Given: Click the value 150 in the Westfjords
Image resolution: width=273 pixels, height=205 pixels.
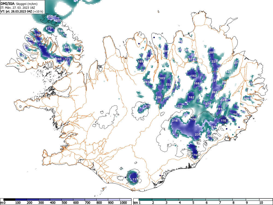Looking at the screenshot, I should (37, 35).
